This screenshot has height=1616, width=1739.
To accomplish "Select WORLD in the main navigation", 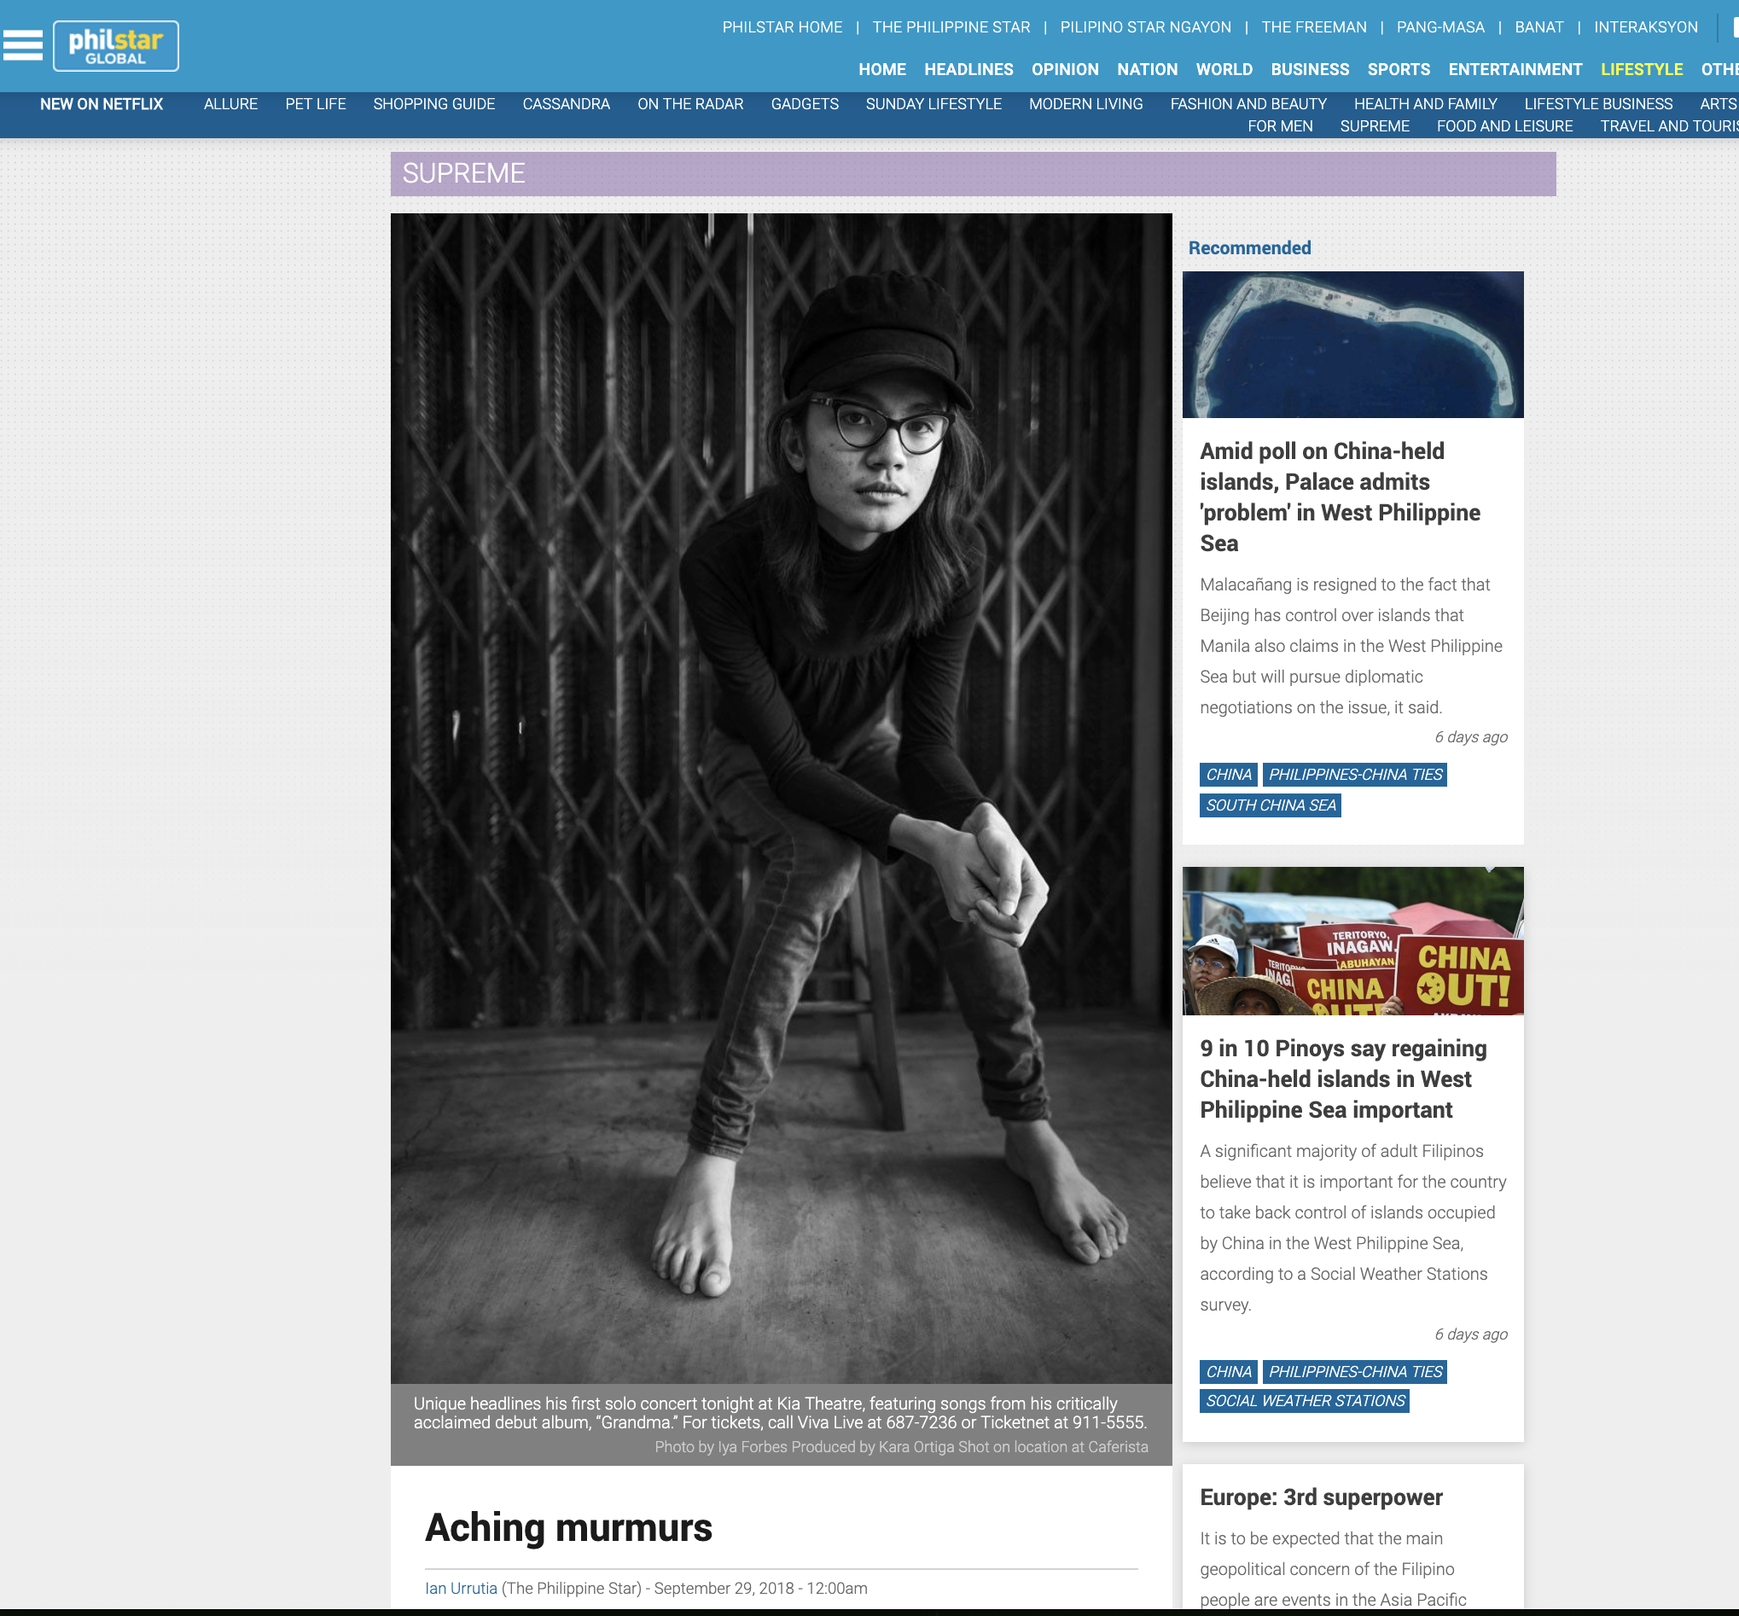I will 1224,69.
